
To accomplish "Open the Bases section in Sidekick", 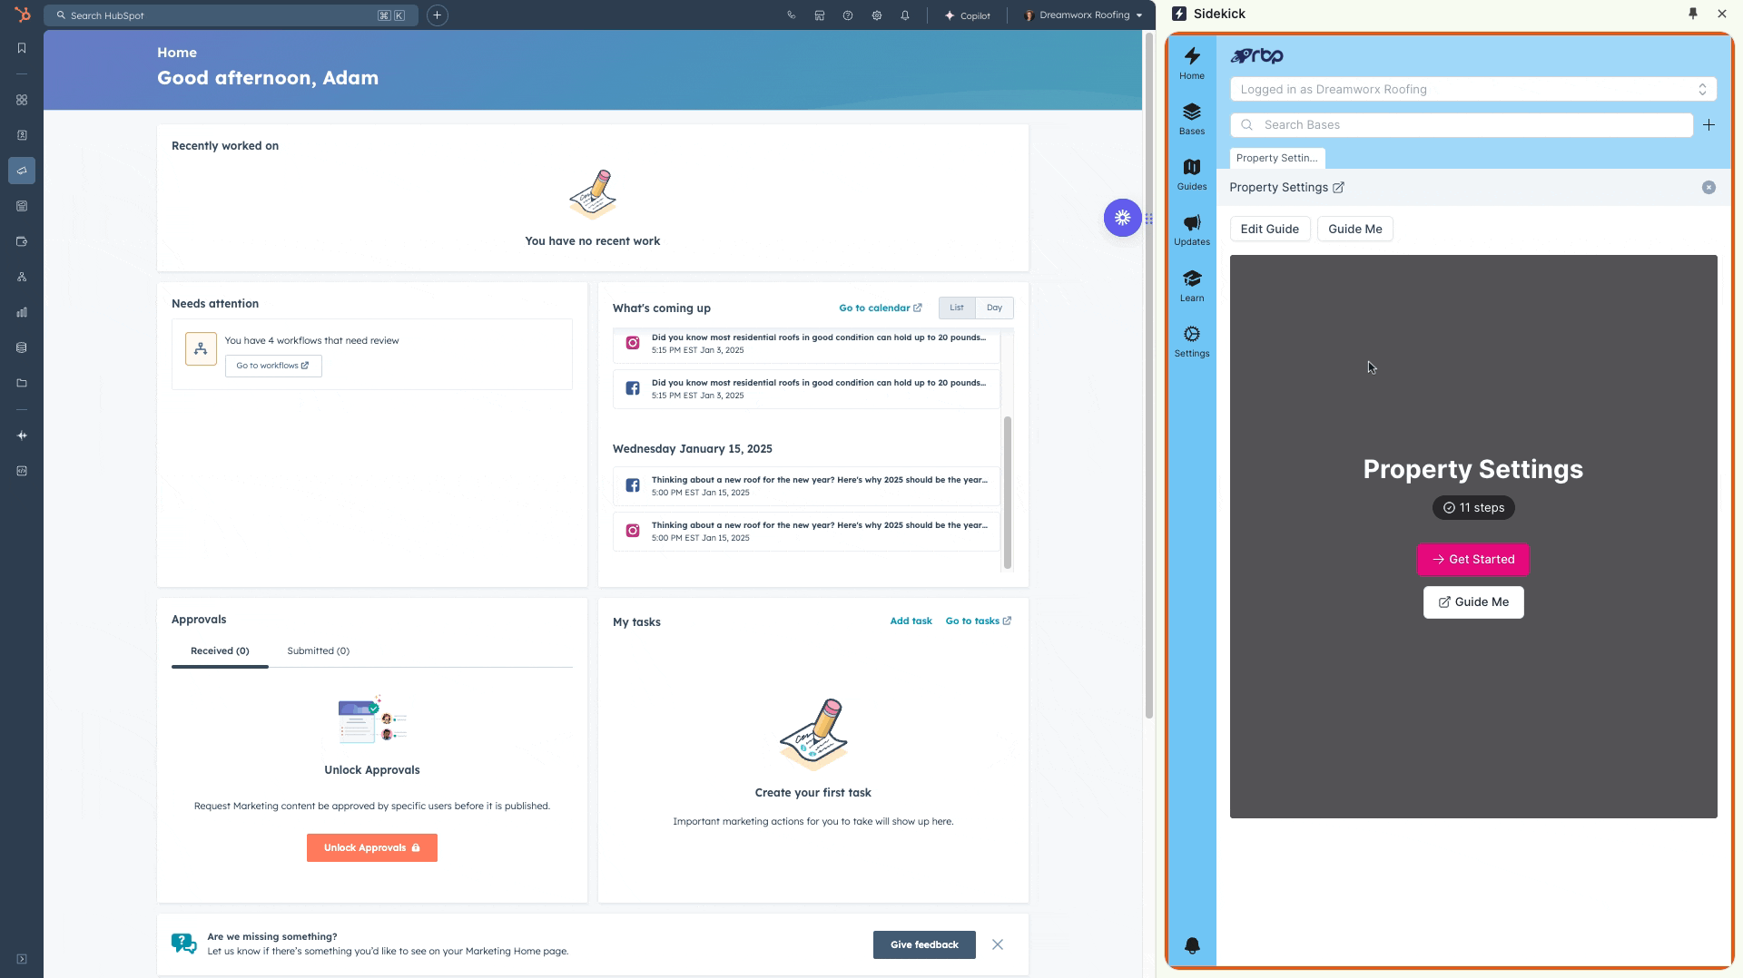I will click(1191, 119).
